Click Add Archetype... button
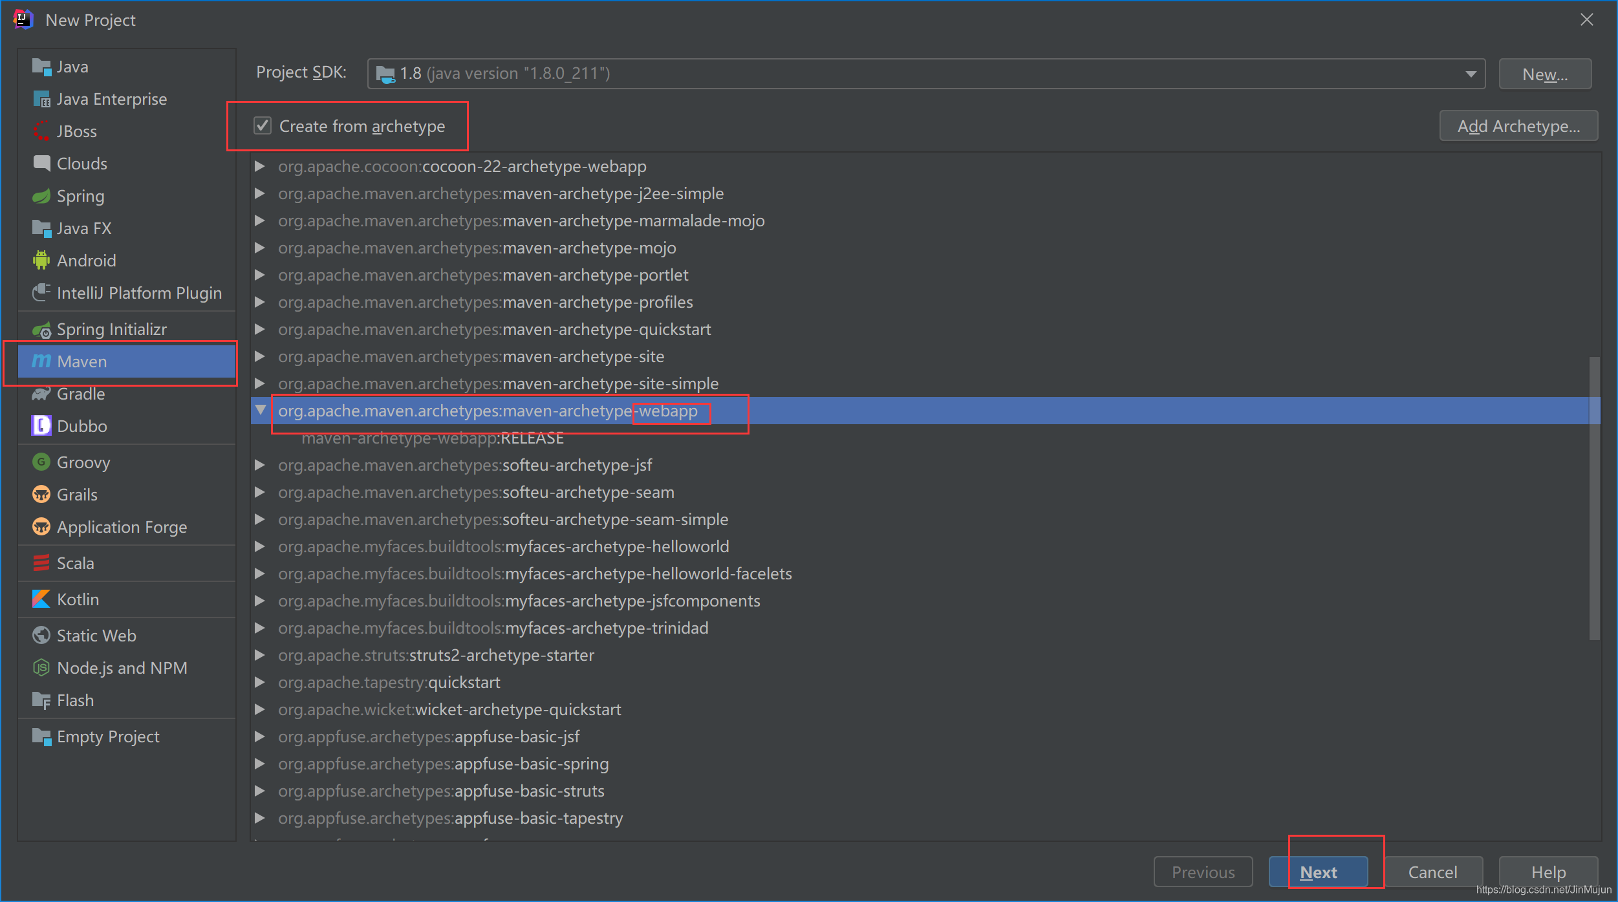Screen dimensions: 1618x902 pyautogui.click(x=1518, y=125)
